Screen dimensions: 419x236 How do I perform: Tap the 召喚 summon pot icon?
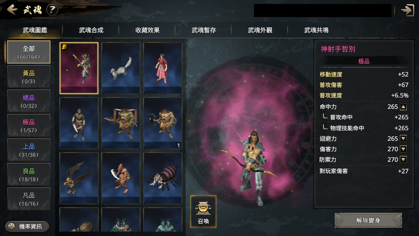[203, 212]
